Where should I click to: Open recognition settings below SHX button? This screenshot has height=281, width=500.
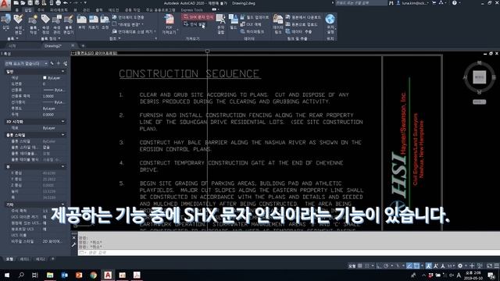click(x=195, y=24)
